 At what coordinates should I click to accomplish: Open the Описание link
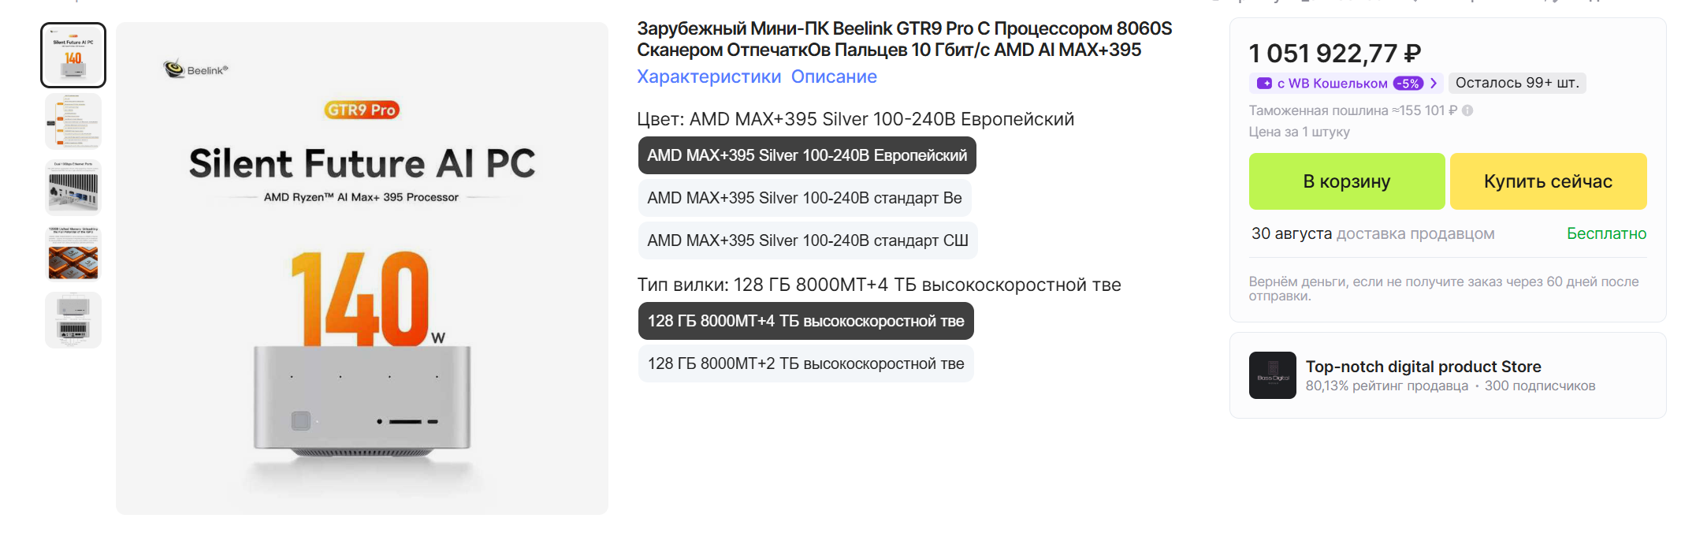[x=834, y=76]
